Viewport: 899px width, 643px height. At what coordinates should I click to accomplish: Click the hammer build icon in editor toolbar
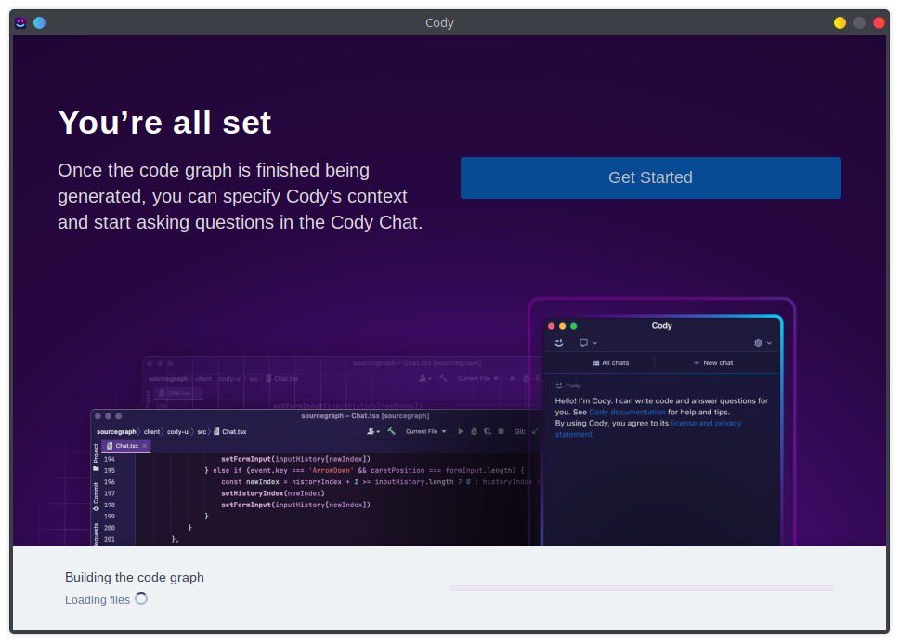point(391,431)
